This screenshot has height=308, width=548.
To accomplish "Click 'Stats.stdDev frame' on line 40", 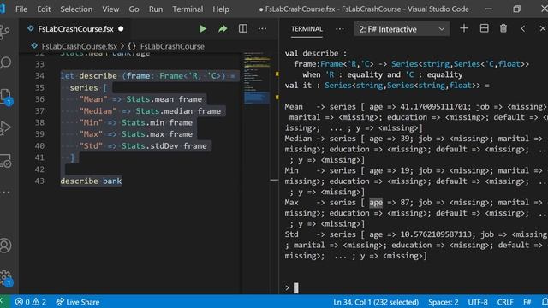I will 164,146.
